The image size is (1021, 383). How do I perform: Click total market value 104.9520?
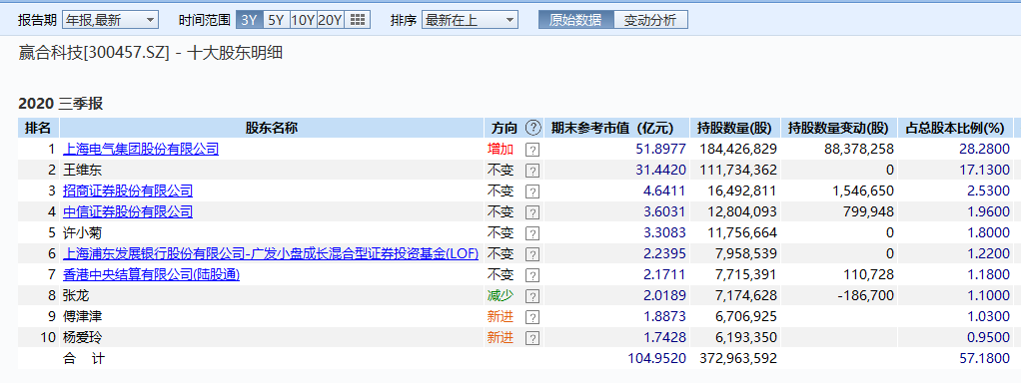(x=657, y=358)
